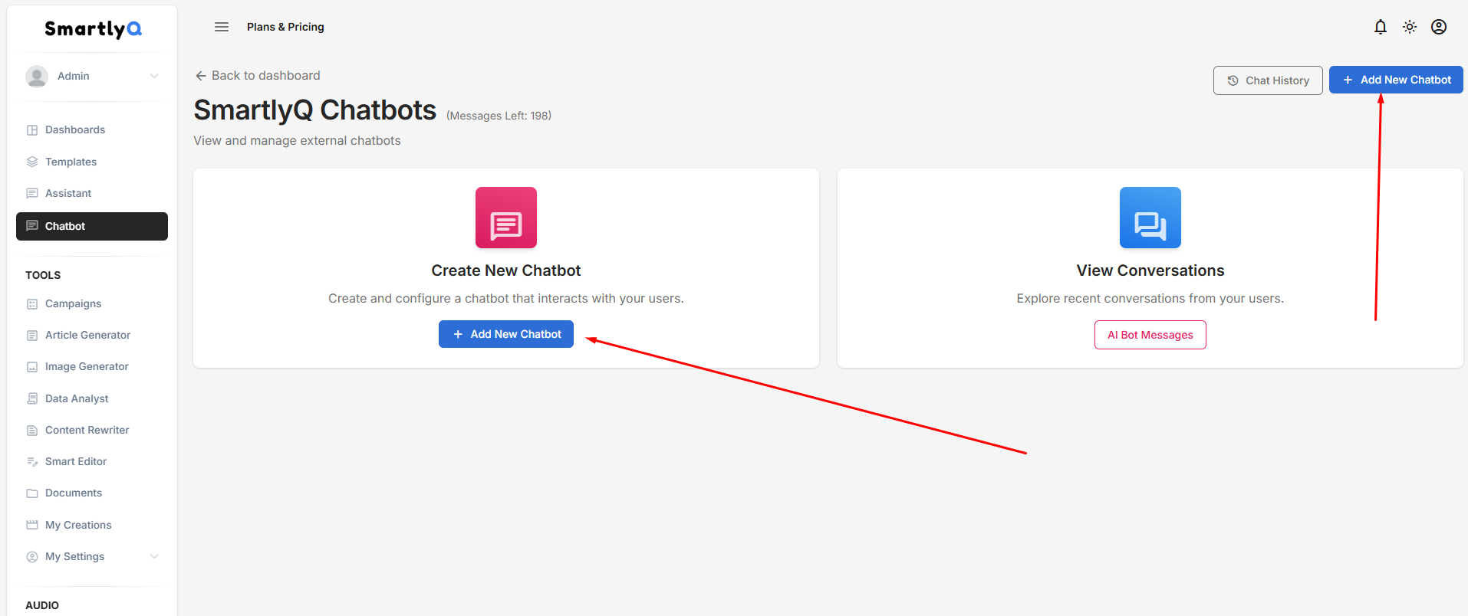The width and height of the screenshot is (1468, 616).
Task: Click the My Creations icon
Action: 32,525
